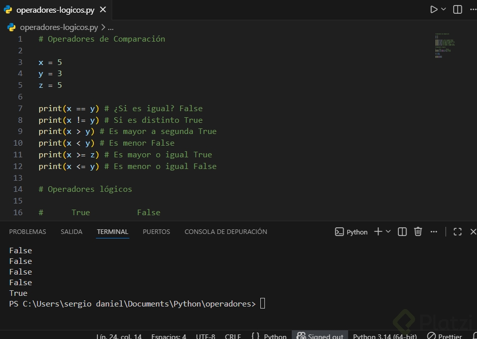Switch to the SALIDA panel tab
Image resolution: width=477 pixels, height=339 pixels.
coord(72,231)
